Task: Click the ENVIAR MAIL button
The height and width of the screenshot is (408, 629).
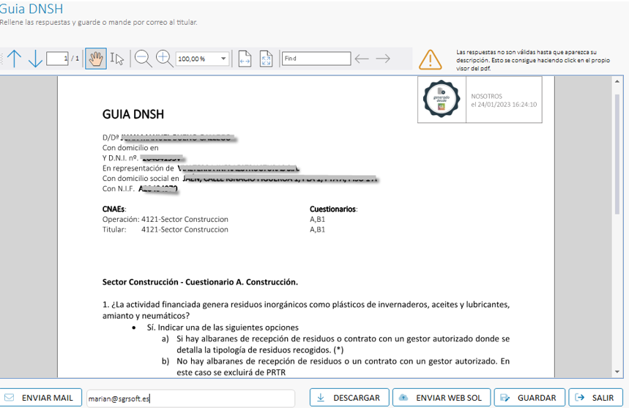Action: click(x=40, y=398)
